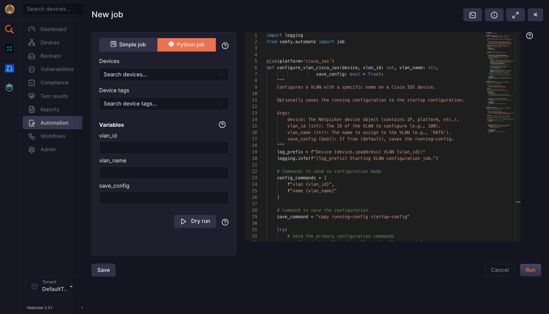Image resolution: width=549 pixels, height=314 pixels.
Task: Click the Netpicker owl logo
Action: tap(10, 10)
